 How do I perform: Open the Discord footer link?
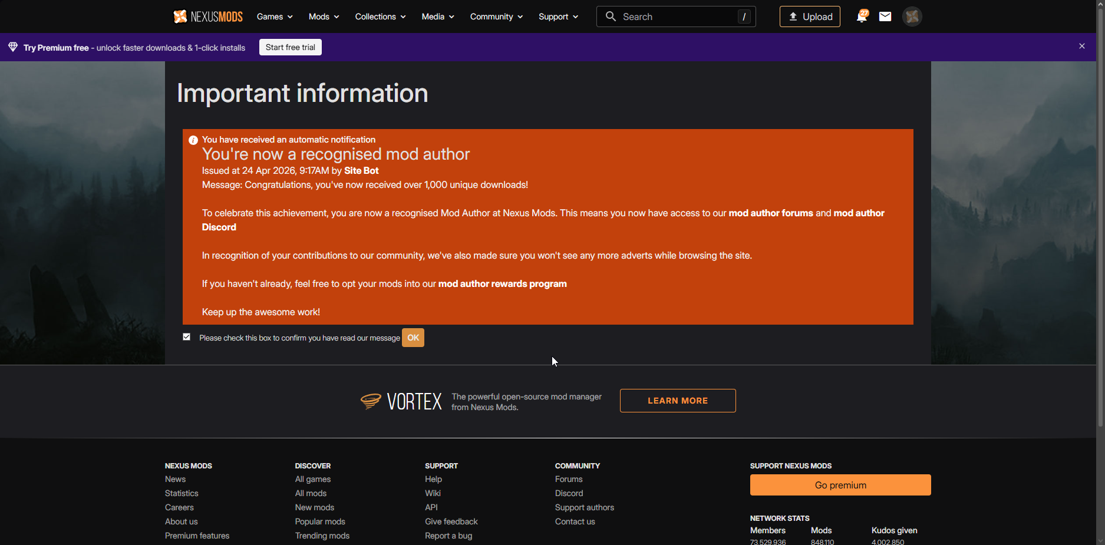[569, 493]
